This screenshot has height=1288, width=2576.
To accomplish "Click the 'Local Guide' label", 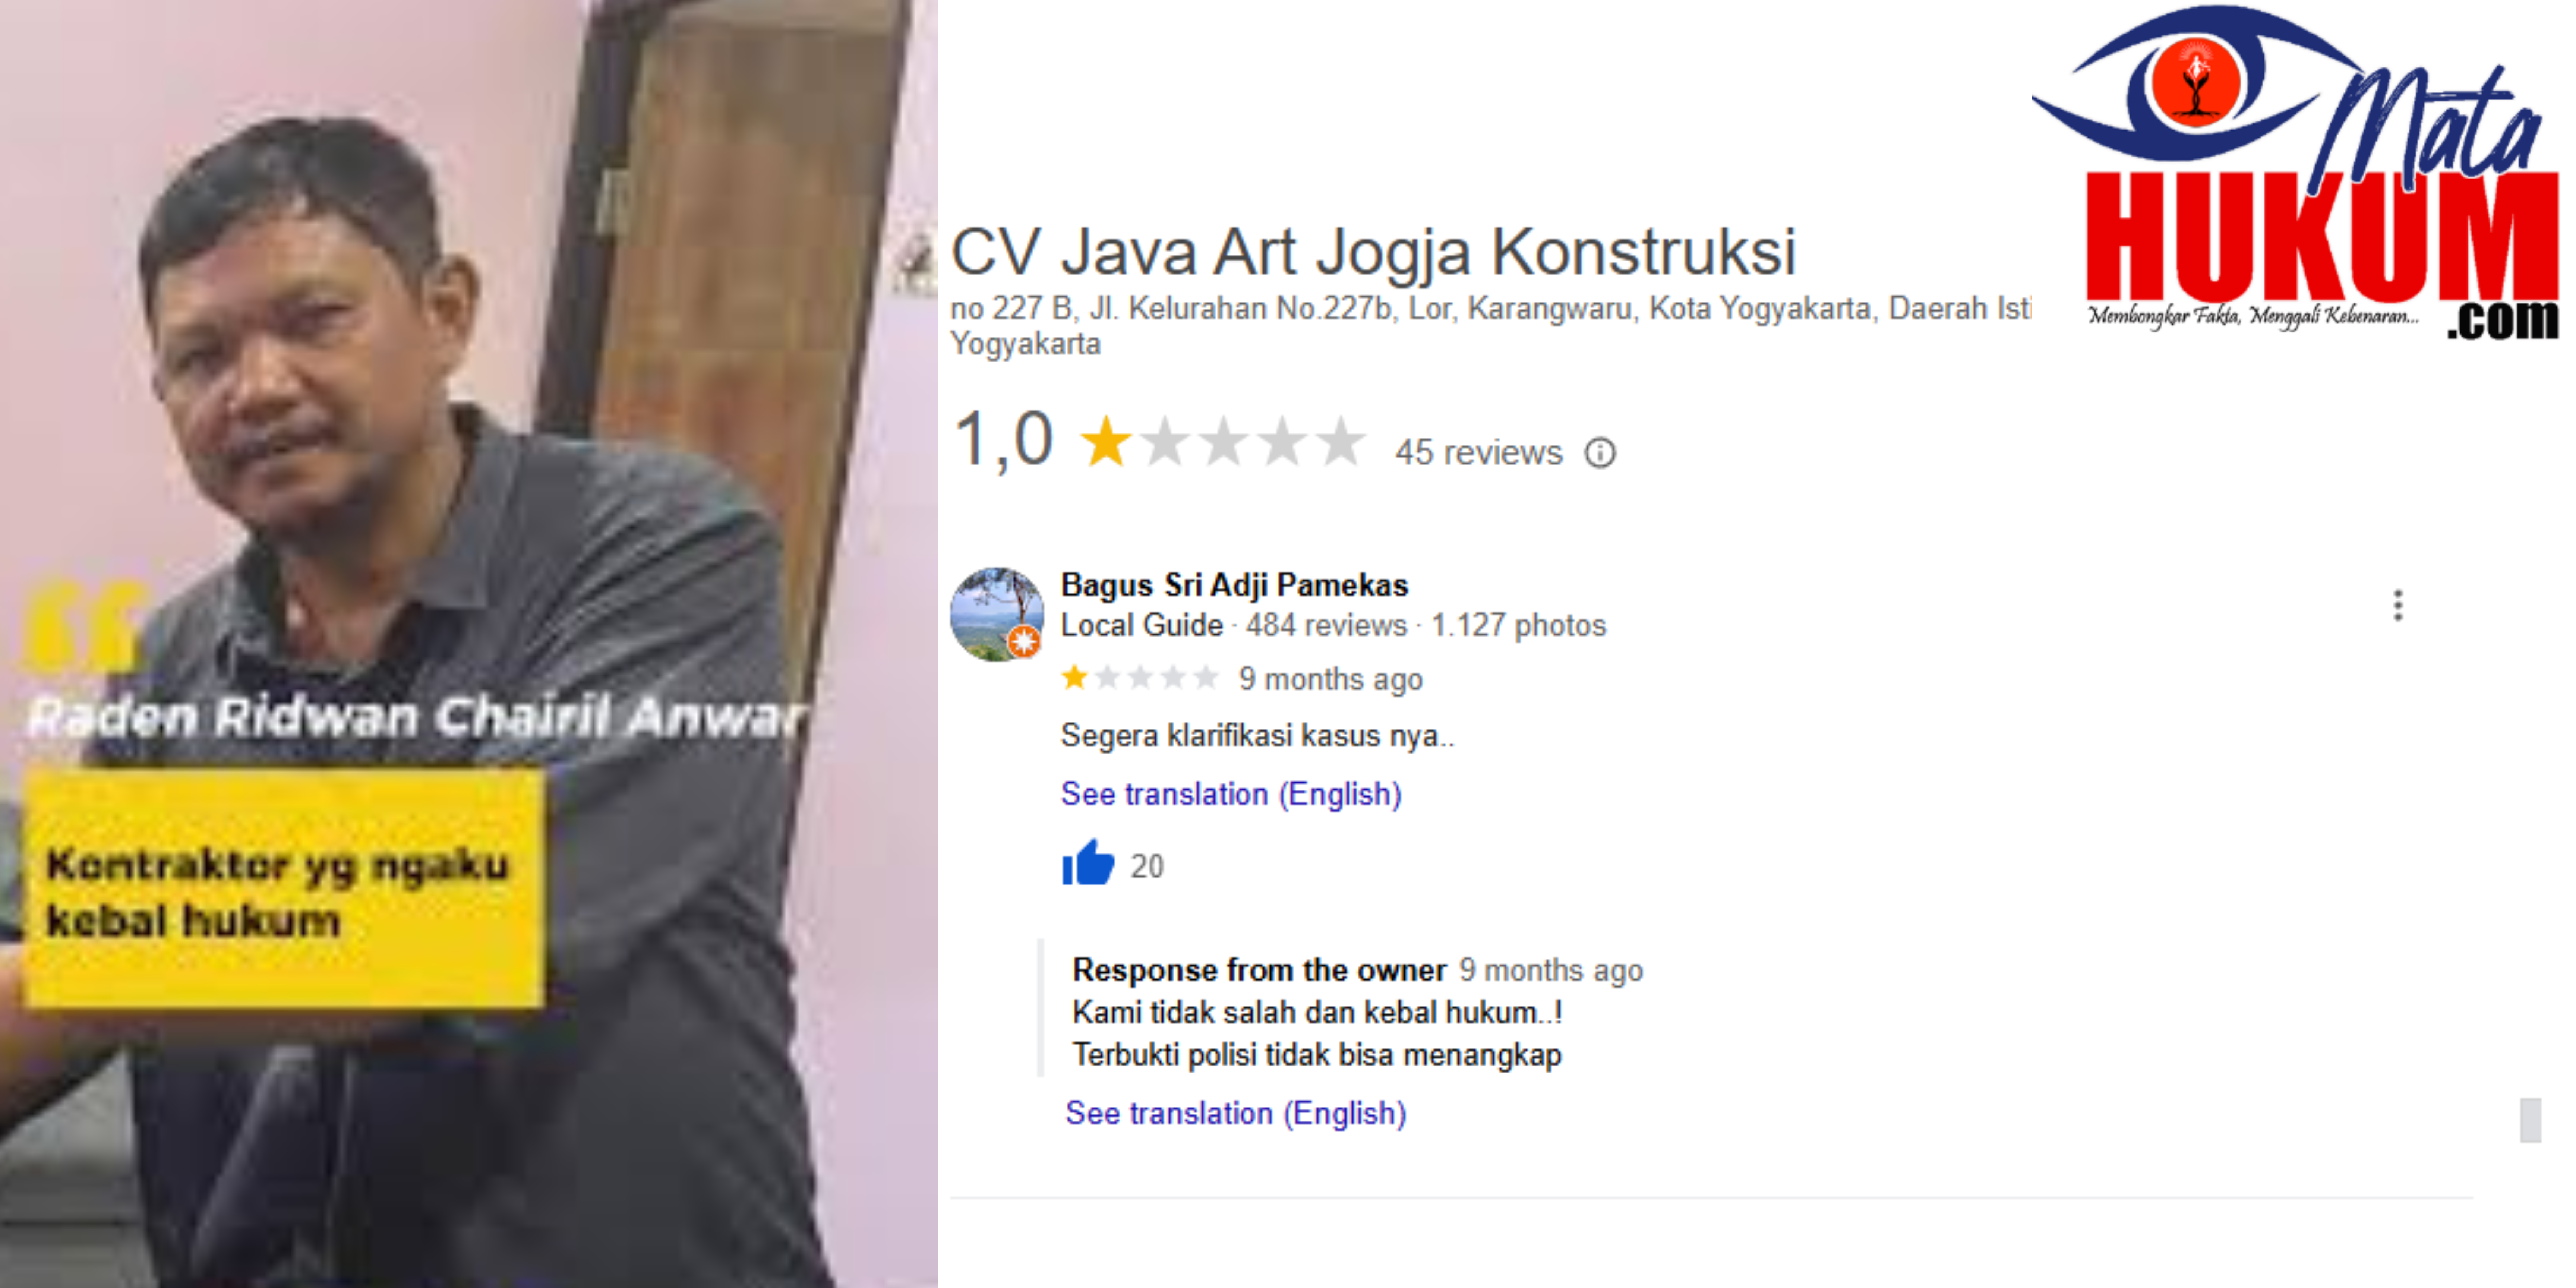I will pyautogui.click(x=1142, y=626).
